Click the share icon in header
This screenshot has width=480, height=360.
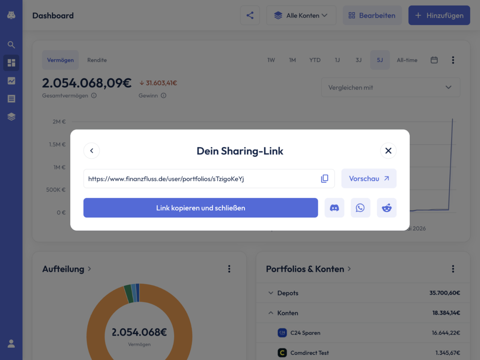point(250,15)
